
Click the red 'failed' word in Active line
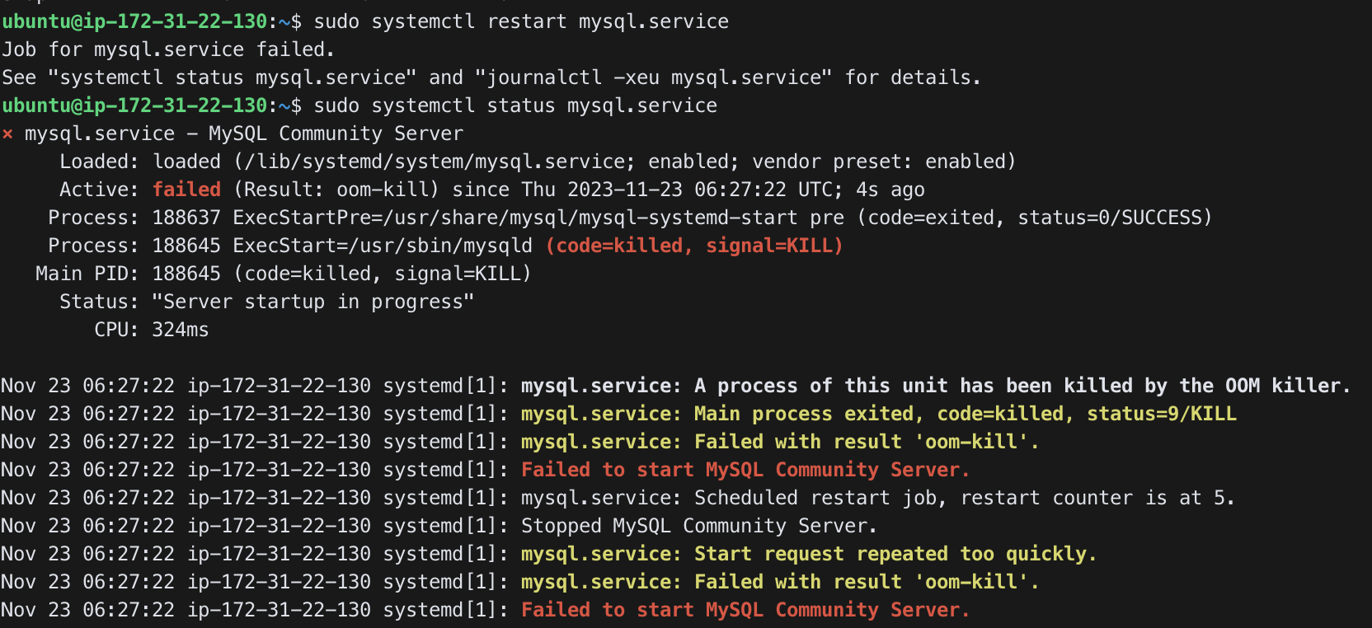(x=186, y=190)
